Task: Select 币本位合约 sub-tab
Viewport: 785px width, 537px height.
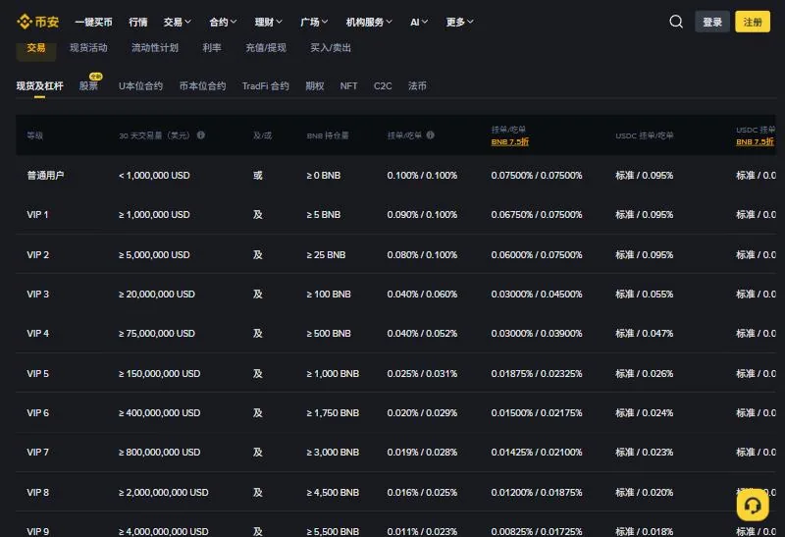Action: pyautogui.click(x=203, y=86)
